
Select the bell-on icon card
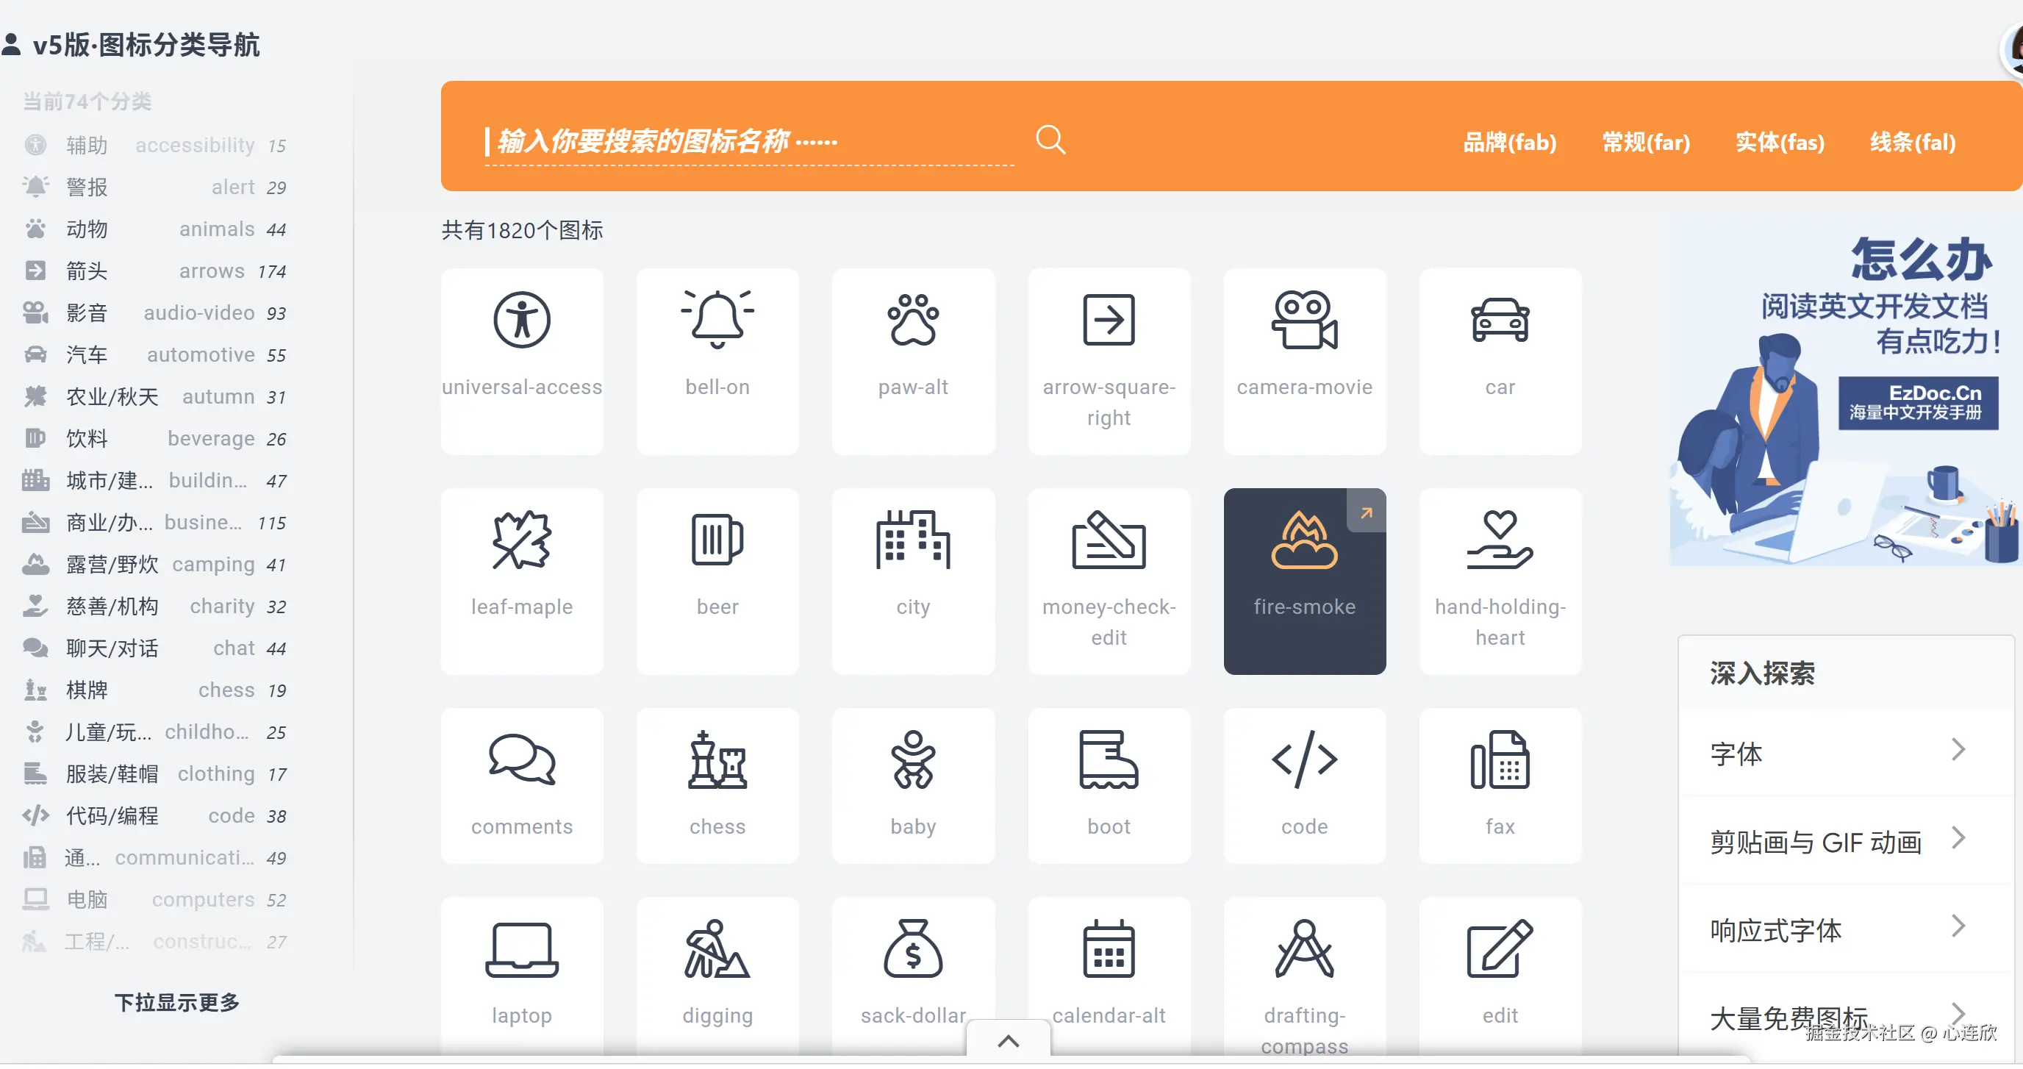click(716, 360)
